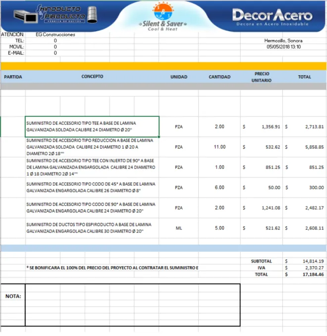Viewport: 327px width, 336px height.
Task: Click the CONCEPTO column header
Action: point(92,76)
